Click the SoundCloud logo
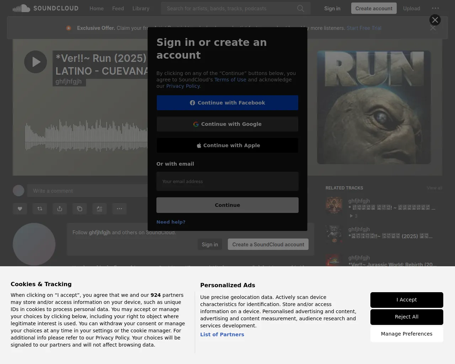 click(x=45, y=9)
